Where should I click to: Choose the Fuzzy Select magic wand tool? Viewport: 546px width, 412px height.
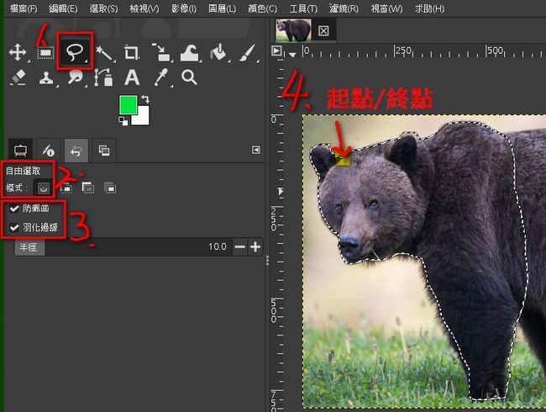(104, 53)
